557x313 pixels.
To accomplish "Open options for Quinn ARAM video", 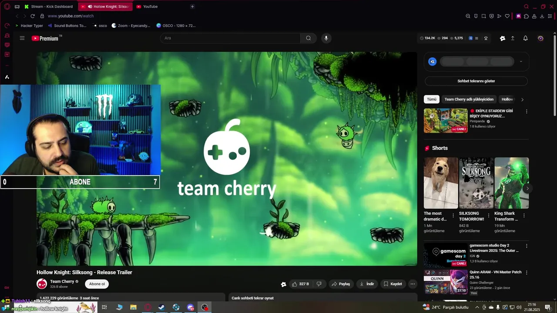I will (x=527, y=273).
